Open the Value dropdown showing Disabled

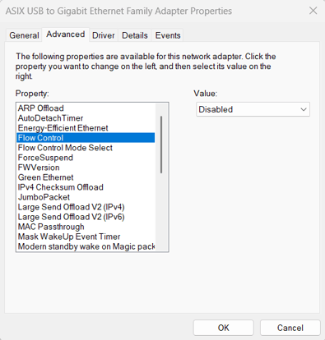[253, 109]
